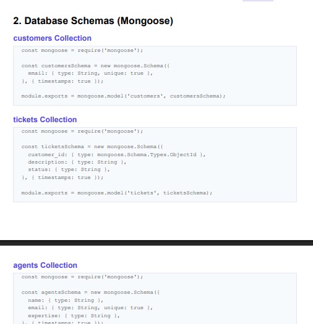Click the line exporting the 'tickets' model

[117, 193]
